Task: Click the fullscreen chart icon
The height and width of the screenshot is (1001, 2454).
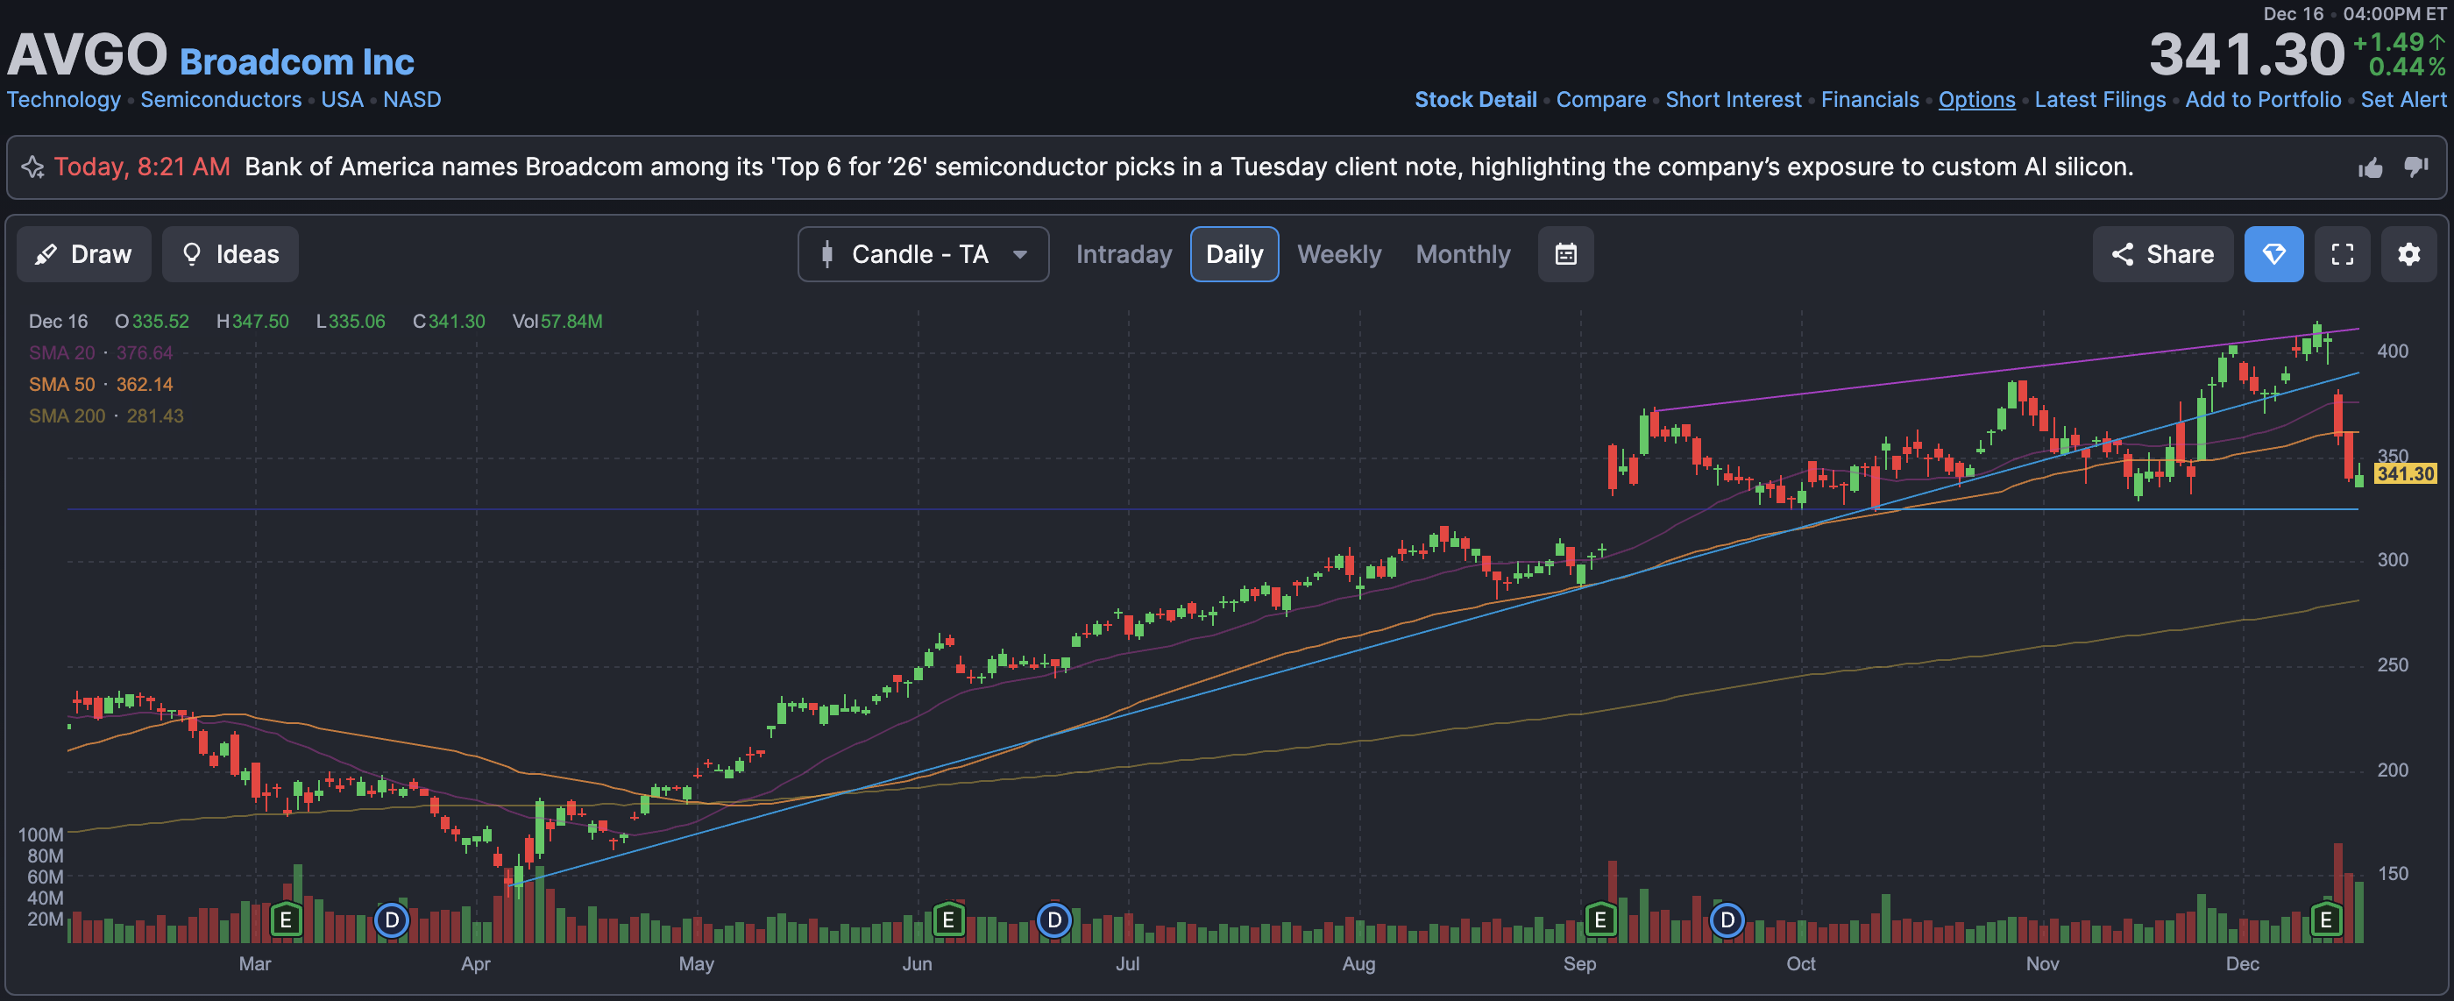Action: [x=2342, y=254]
